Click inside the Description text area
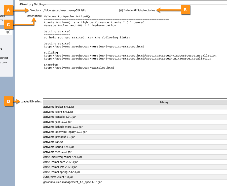Image resolution: width=227 pixels, height=186 pixels. coord(135,80)
